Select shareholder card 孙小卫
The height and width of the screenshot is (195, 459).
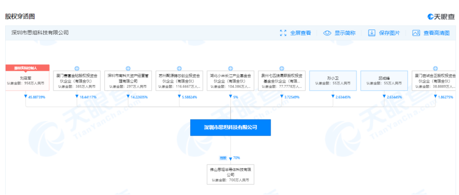pos(333,80)
